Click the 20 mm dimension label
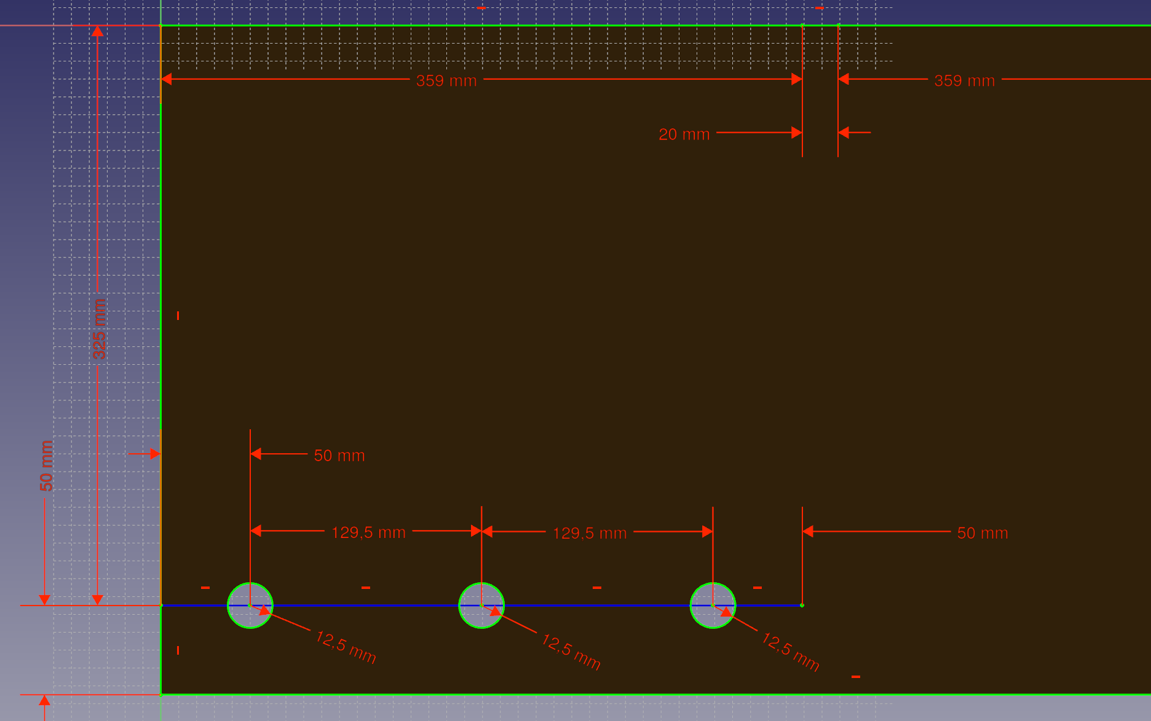Image resolution: width=1151 pixels, height=721 pixels. pyautogui.click(x=684, y=134)
